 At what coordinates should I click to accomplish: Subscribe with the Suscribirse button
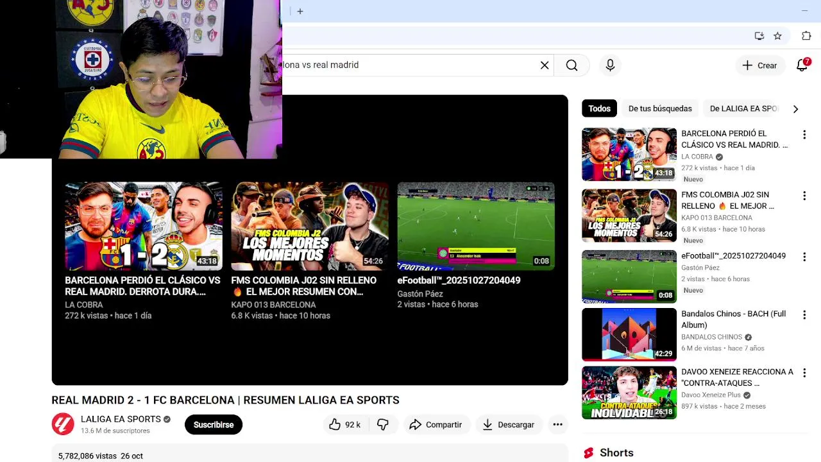pyautogui.click(x=214, y=425)
